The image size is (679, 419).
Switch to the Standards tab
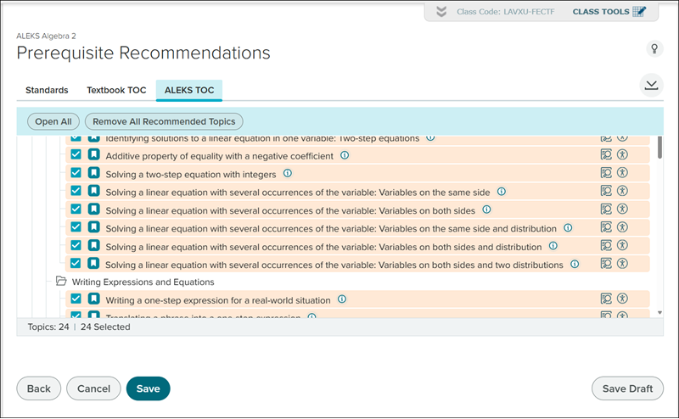[x=47, y=90]
